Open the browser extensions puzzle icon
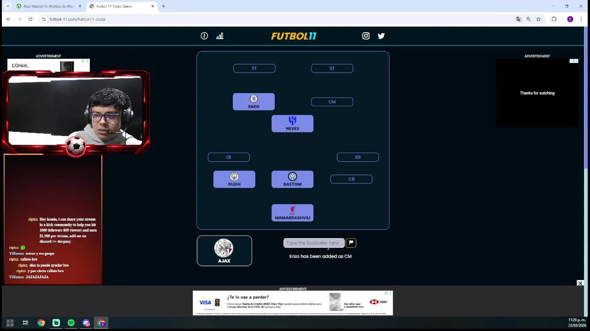 coord(554,19)
